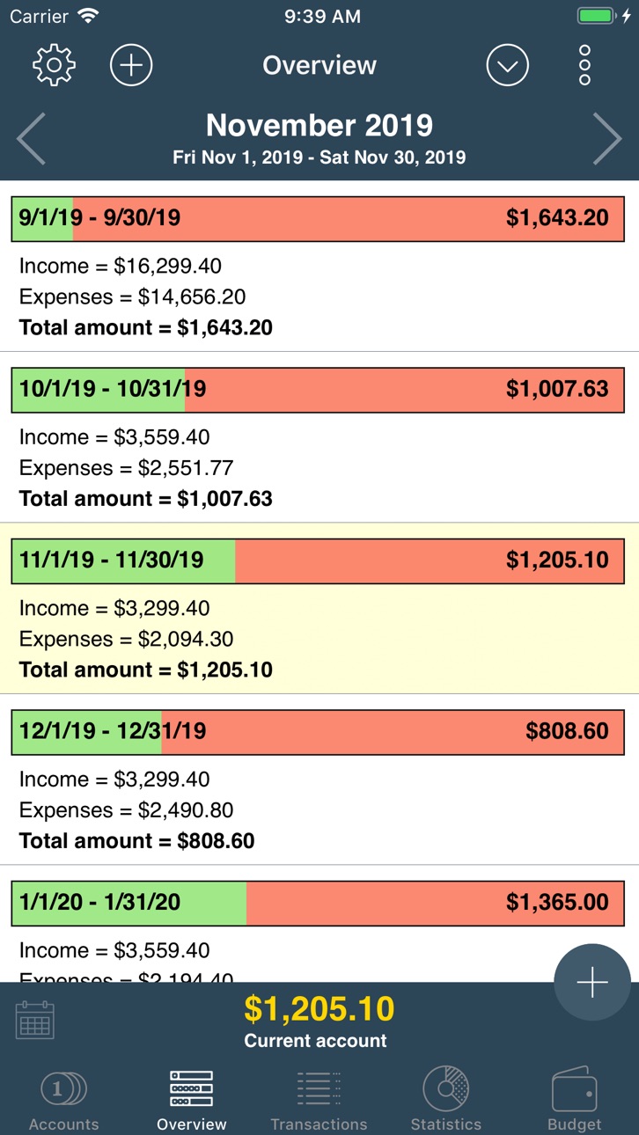
Task: Open the calendar icon in bottom bar
Action: point(35,1021)
